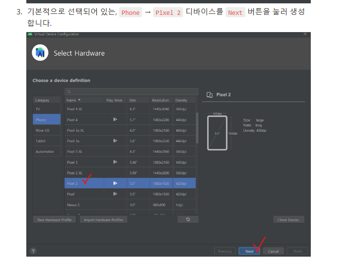Click the refresh device list icon
The image size is (339, 260).
point(188,219)
